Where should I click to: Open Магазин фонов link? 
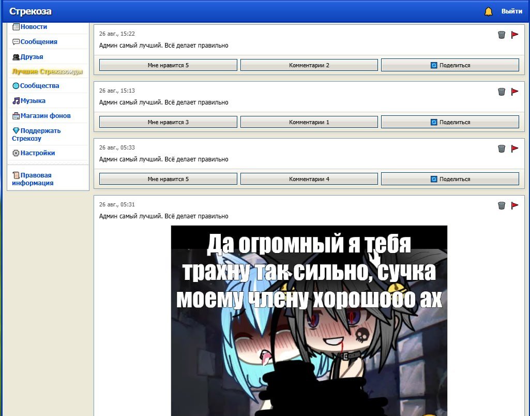pyautogui.click(x=46, y=116)
